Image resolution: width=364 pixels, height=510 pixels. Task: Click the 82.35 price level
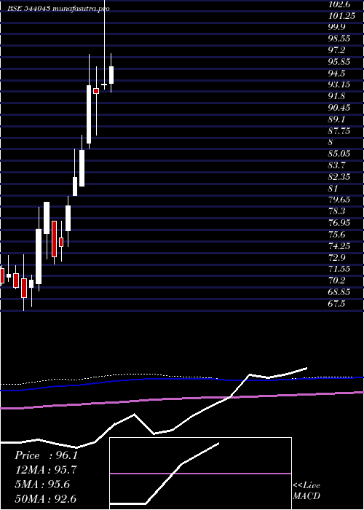[x=339, y=177]
